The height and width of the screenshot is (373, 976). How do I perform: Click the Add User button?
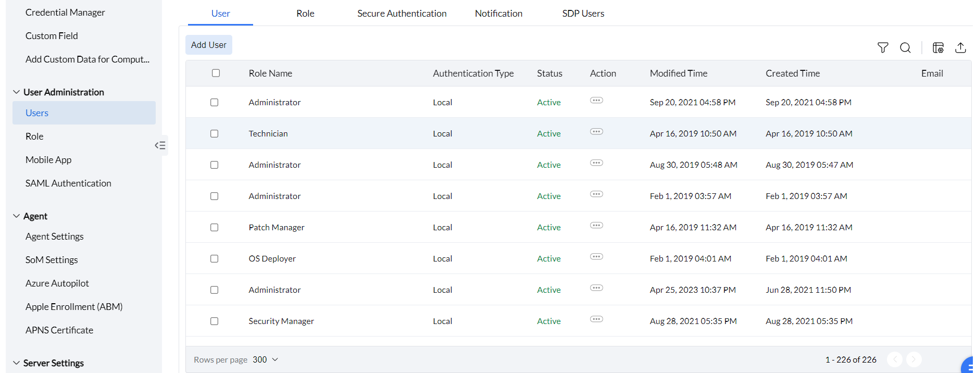click(x=209, y=45)
